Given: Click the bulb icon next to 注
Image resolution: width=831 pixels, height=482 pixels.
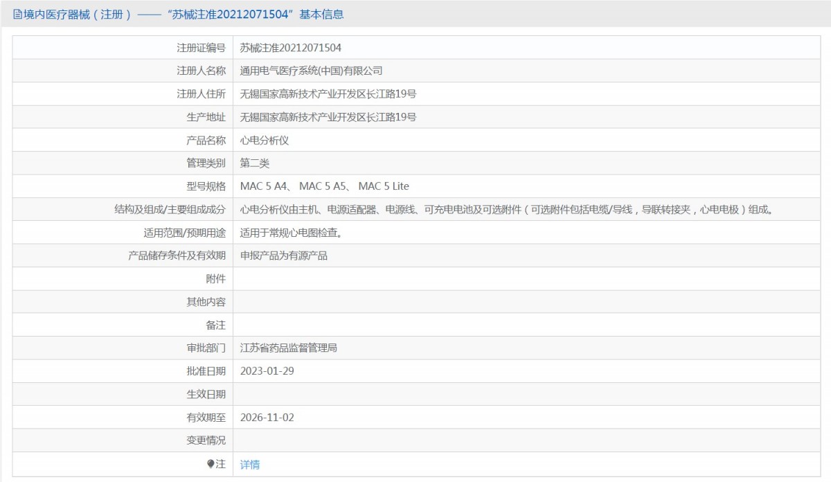Looking at the screenshot, I should click(211, 464).
